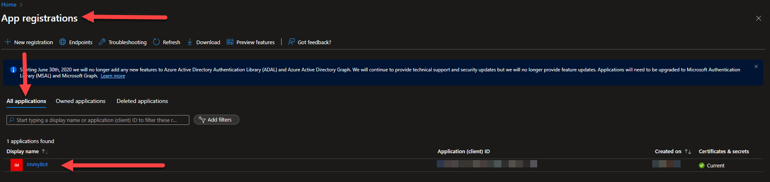Sort by Created on column arrows

pyautogui.click(x=688, y=152)
